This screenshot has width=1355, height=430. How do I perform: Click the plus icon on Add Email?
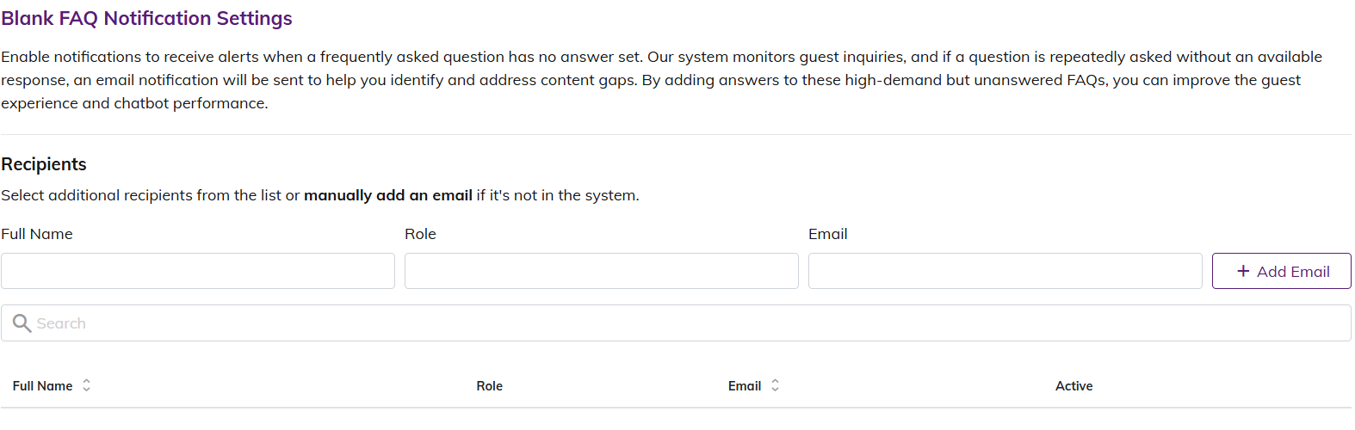1243,271
